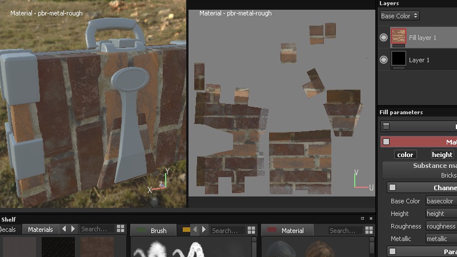Open the Roughness mapping dropdown
This screenshot has height=257, width=457.
(x=441, y=226)
